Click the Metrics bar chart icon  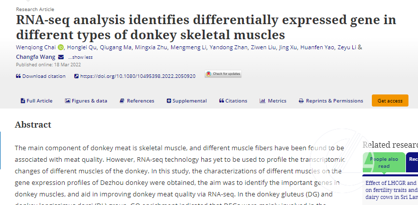click(x=262, y=101)
